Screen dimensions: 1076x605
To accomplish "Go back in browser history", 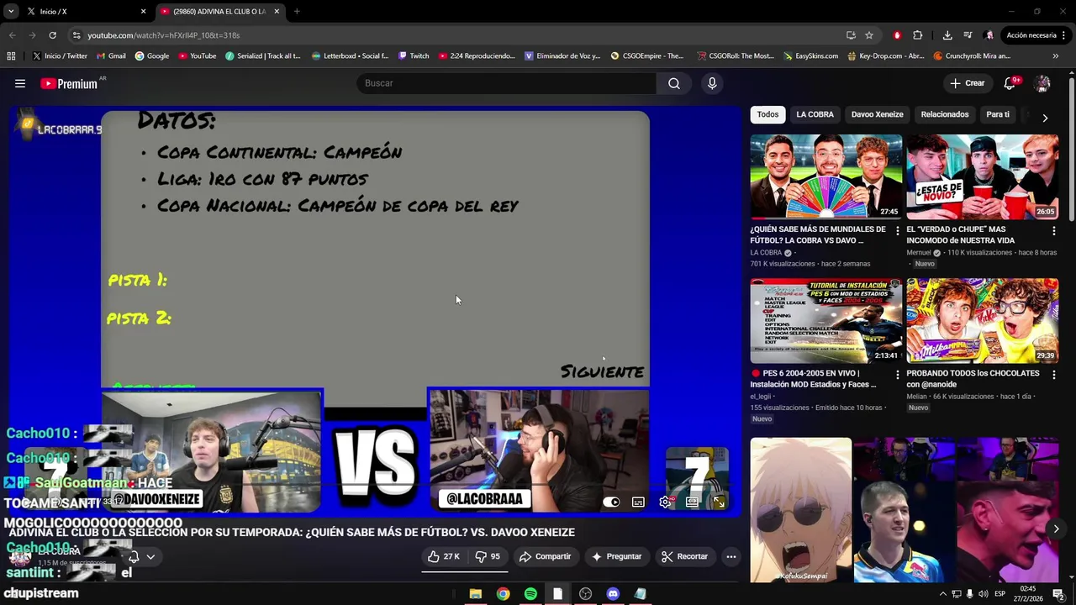I will [x=12, y=35].
